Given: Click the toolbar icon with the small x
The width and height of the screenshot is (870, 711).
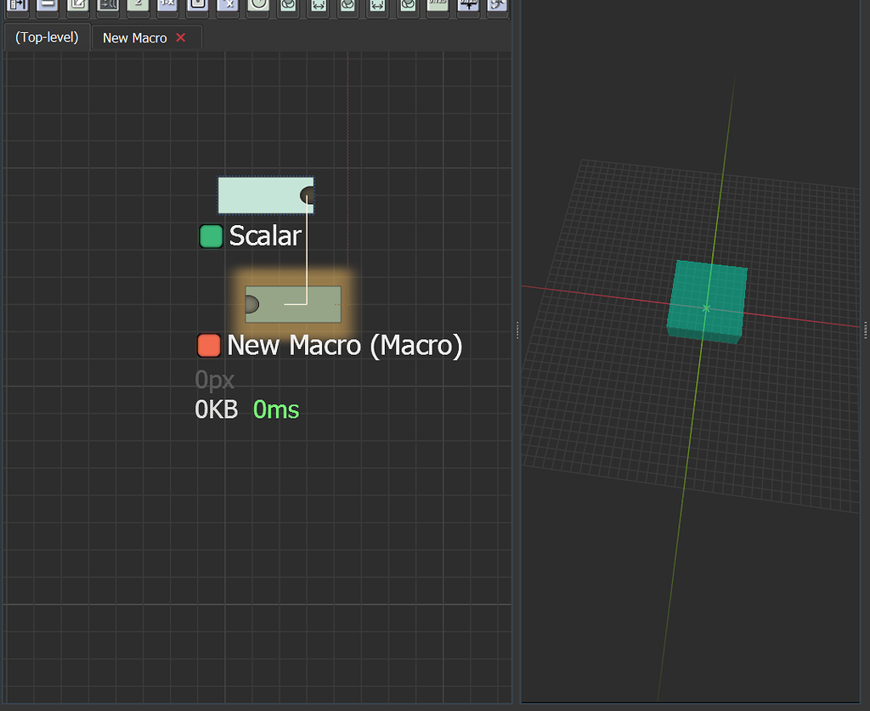Looking at the screenshot, I should tap(227, 7).
